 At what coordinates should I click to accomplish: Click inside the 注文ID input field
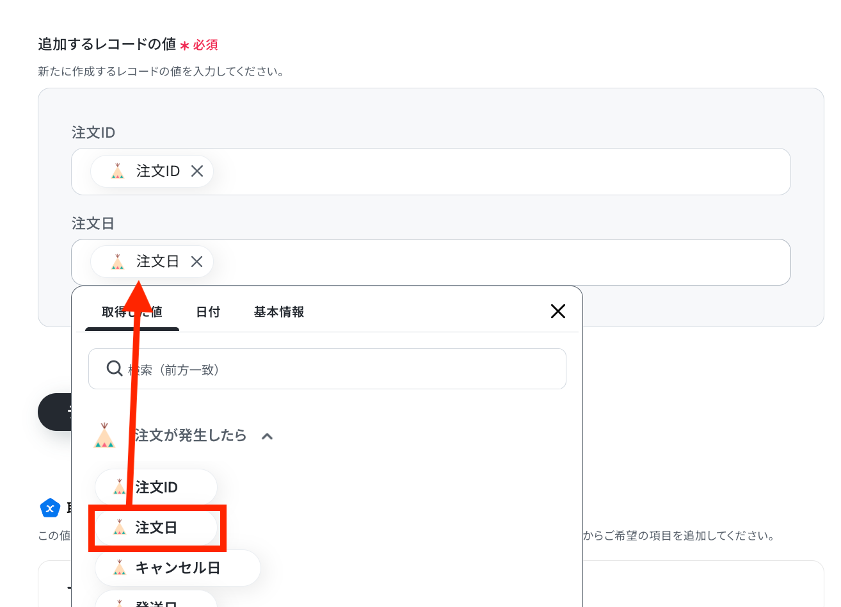pos(431,172)
